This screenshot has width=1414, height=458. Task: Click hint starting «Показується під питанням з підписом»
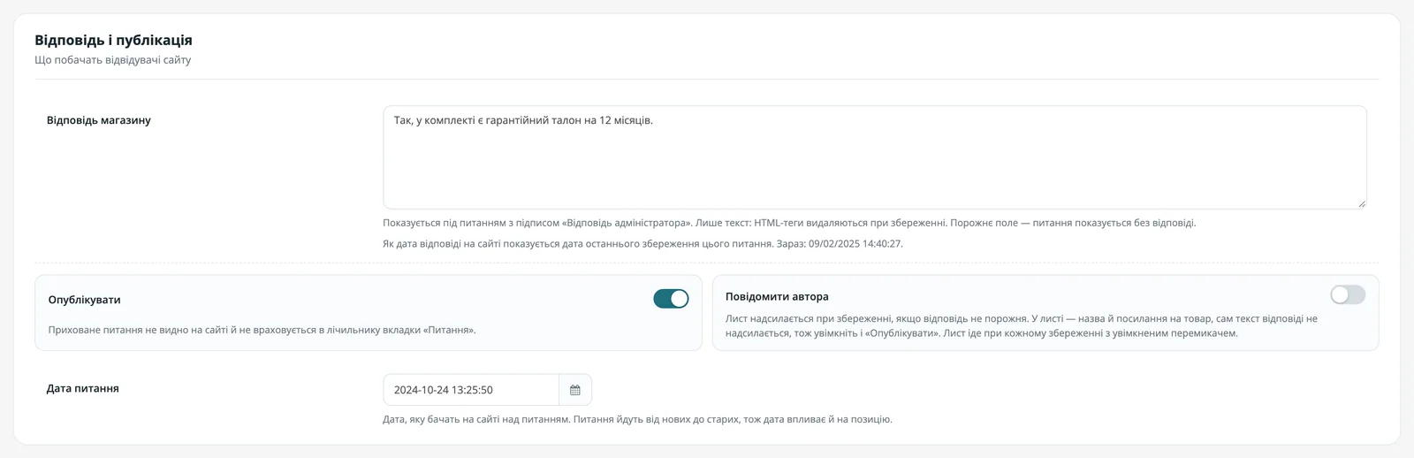[789, 223]
